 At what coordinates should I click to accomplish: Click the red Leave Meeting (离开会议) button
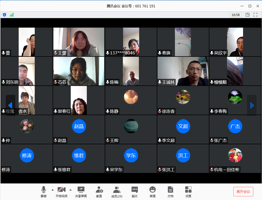243,192
